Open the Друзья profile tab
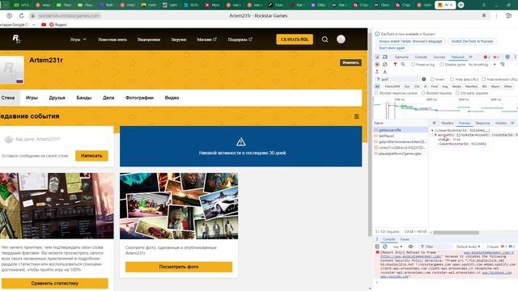 57,98
